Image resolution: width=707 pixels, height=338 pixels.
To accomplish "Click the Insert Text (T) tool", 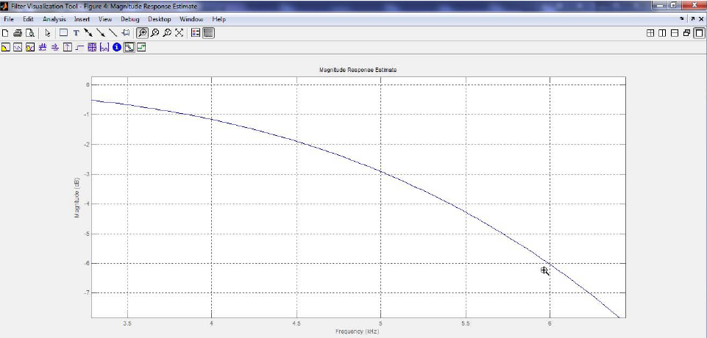I will tap(76, 33).
